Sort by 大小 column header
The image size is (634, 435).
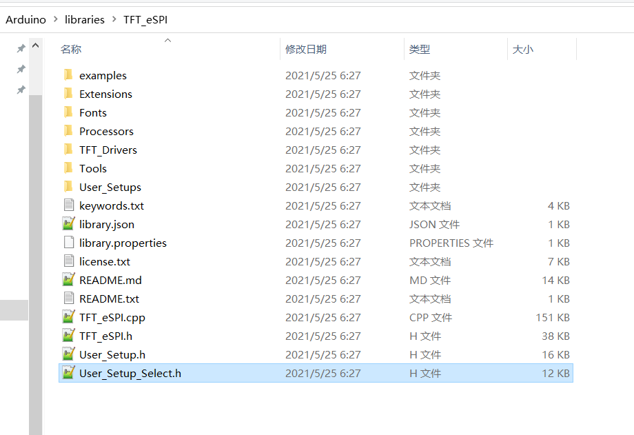click(x=523, y=50)
